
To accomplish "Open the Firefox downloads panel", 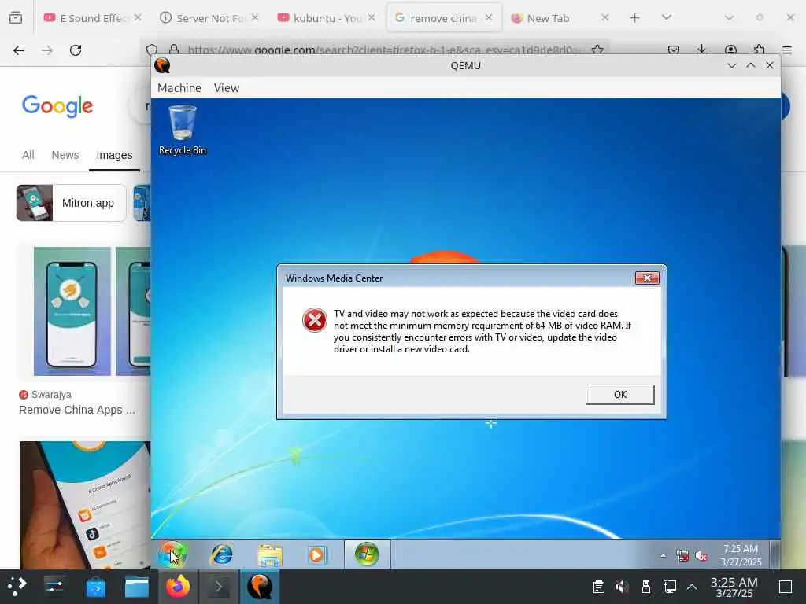I will click(701, 50).
